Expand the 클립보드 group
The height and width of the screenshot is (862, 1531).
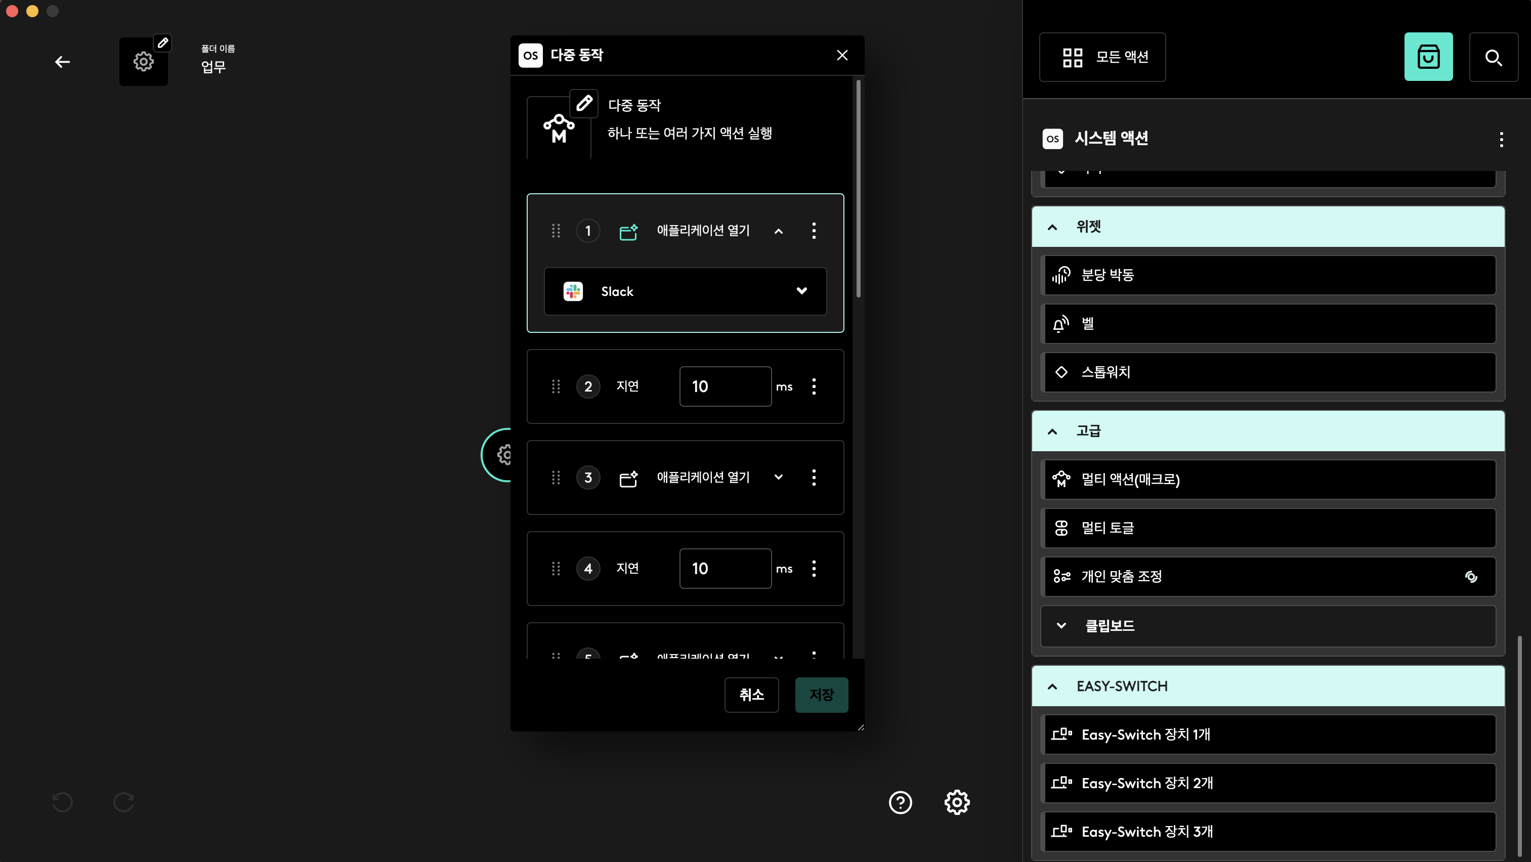[1061, 626]
